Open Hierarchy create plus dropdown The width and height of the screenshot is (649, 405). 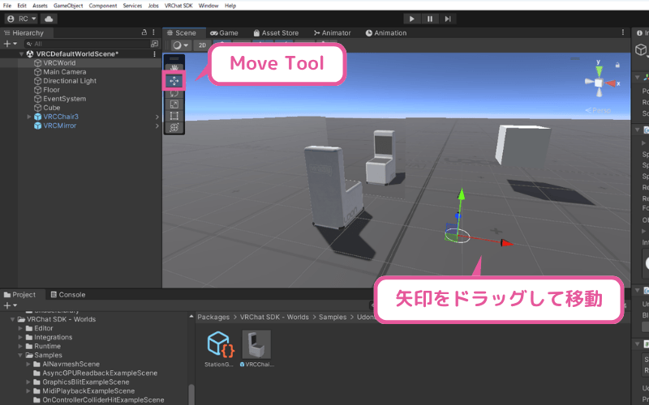pos(10,44)
